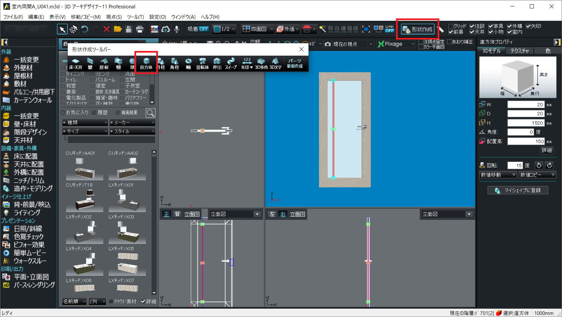Click the red X delete icon

107,29
